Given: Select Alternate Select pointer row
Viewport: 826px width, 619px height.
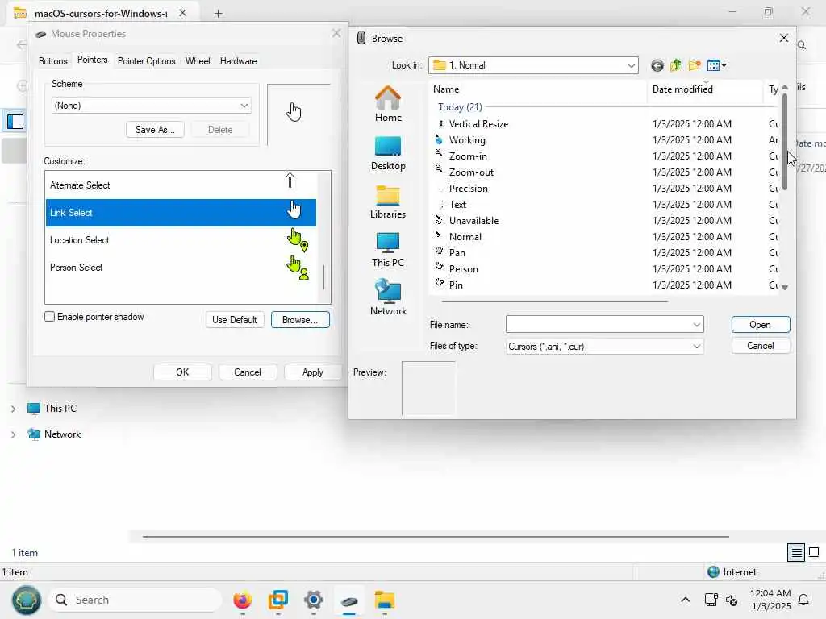Looking at the screenshot, I should 181,185.
